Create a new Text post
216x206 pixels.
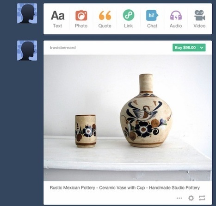[57, 19]
